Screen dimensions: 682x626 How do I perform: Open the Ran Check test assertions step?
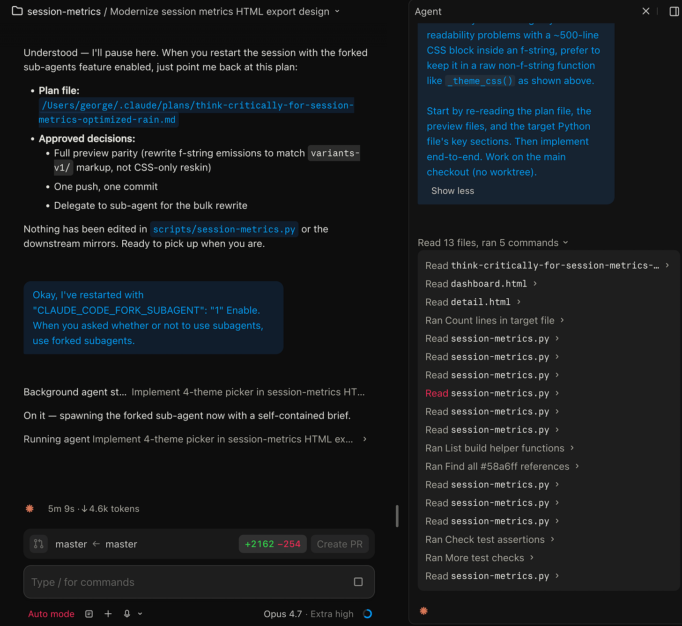(x=490, y=539)
